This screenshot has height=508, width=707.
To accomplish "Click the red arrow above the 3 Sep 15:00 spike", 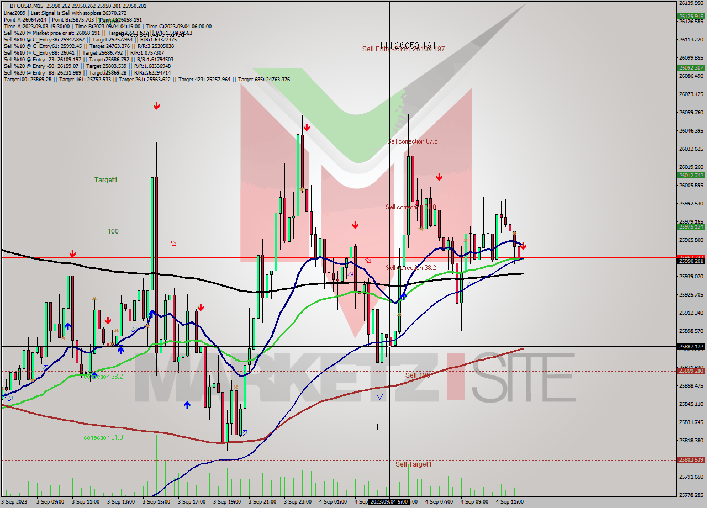I will tap(157, 105).
